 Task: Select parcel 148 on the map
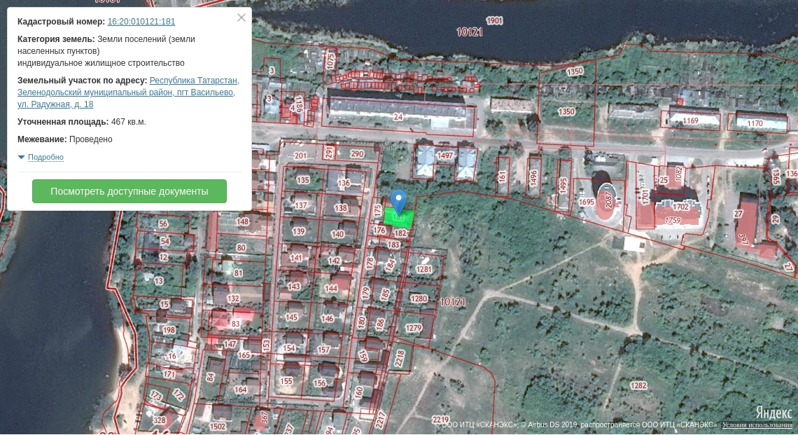click(x=242, y=222)
